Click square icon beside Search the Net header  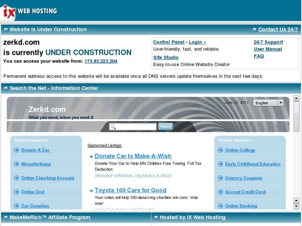(x=6, y=88)
